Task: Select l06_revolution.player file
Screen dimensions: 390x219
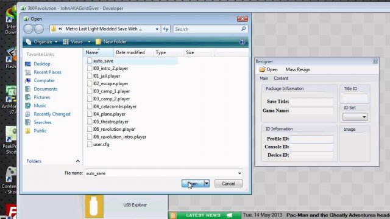Action: click(x=114, y=129)
